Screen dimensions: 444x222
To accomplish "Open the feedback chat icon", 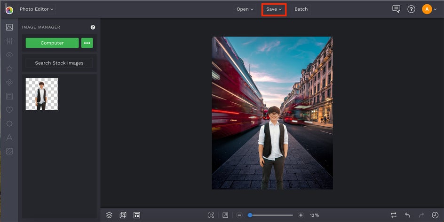I will (x=396, y=9).
